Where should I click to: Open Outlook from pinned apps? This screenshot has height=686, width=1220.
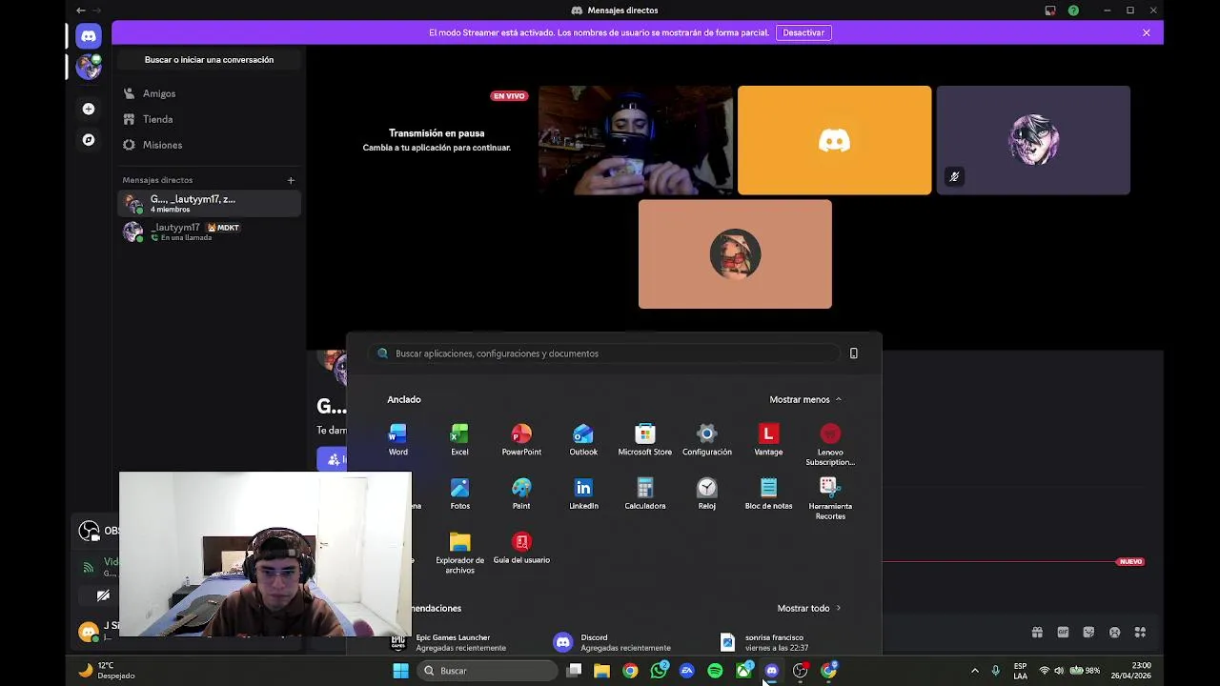[583, 440]
